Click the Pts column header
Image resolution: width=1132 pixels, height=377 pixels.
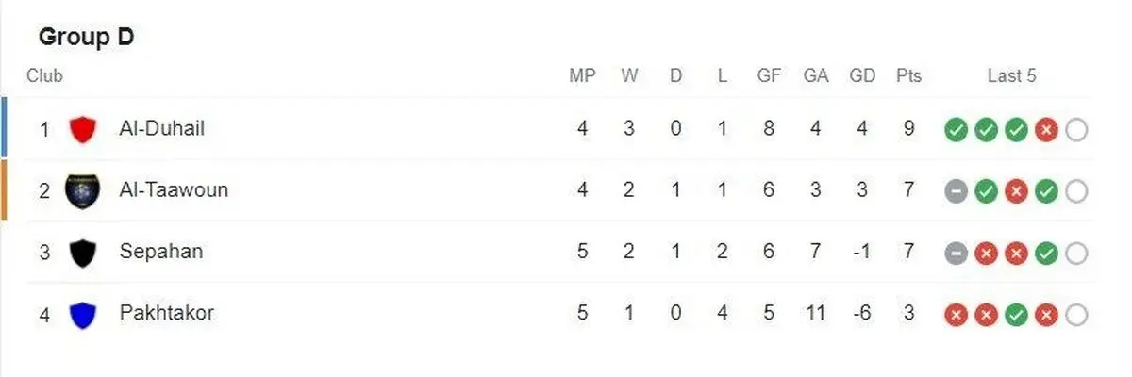click(908, 76)
